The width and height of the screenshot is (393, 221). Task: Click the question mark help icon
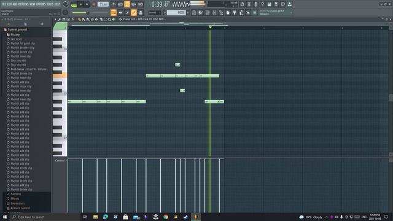[262, 4]
